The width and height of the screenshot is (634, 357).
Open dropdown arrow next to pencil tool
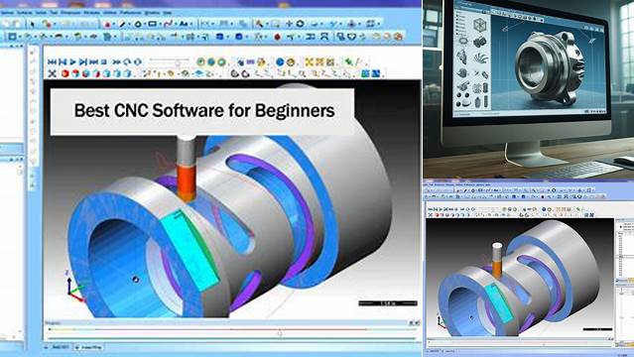[x=129, y=24]
